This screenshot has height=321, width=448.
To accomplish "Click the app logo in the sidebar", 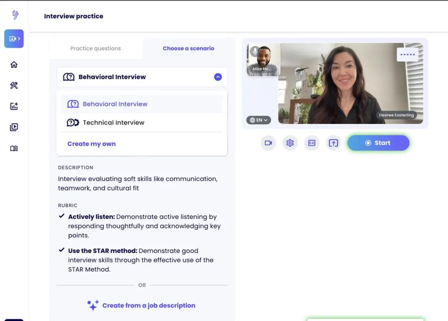I will 15,14.
